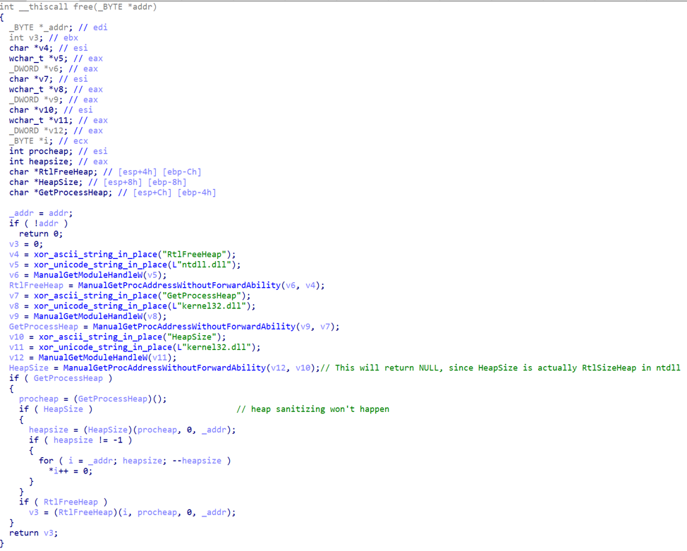
Task: Select the "HeapSize" string literal
Action: point(192,337)
